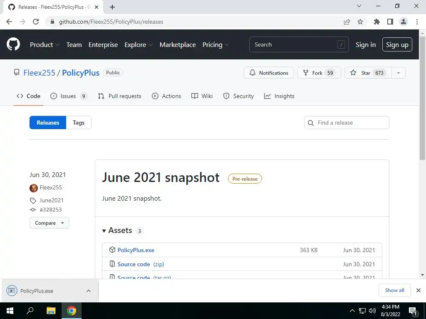
Task: Open Chrome three-dot menu
Action: (417, 22)
